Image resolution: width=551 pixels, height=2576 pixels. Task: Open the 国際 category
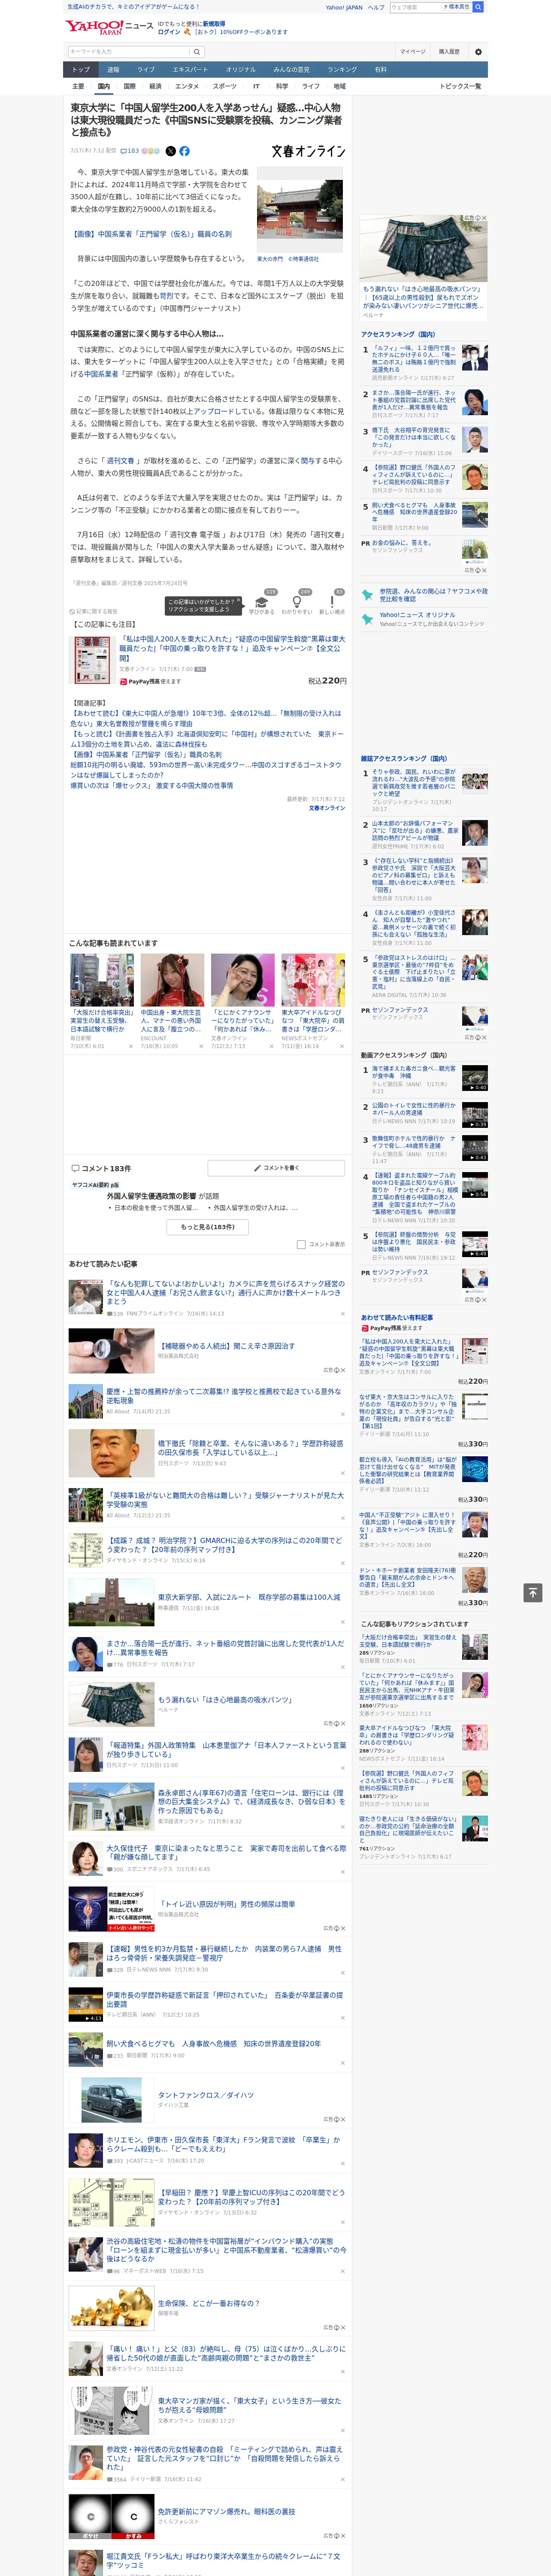point(129,86)
